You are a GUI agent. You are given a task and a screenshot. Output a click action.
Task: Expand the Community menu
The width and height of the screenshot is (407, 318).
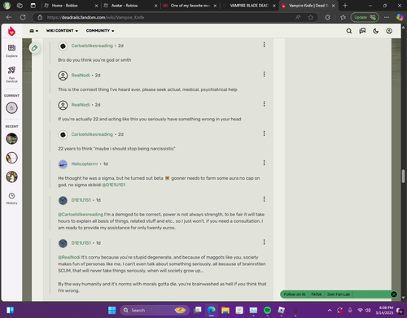100,31
